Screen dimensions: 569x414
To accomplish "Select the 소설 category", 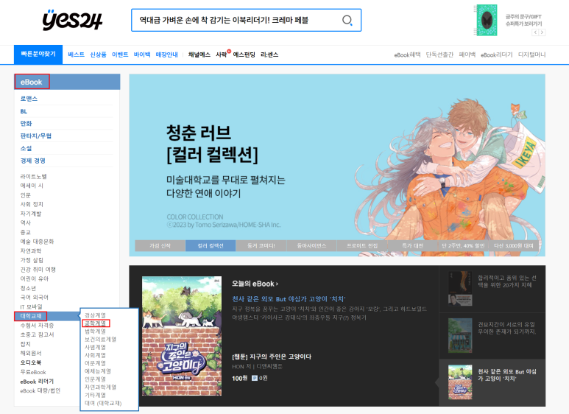I will coord(26,148).
